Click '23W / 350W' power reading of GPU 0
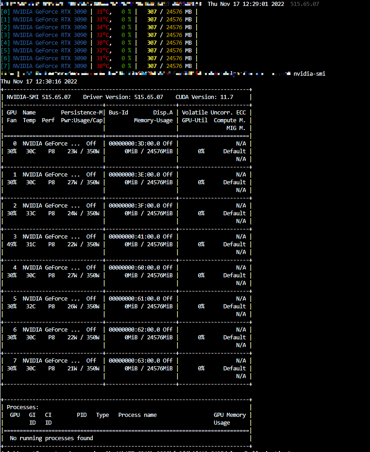Screen dimensions: 370x452 click(x=83, y=151)
